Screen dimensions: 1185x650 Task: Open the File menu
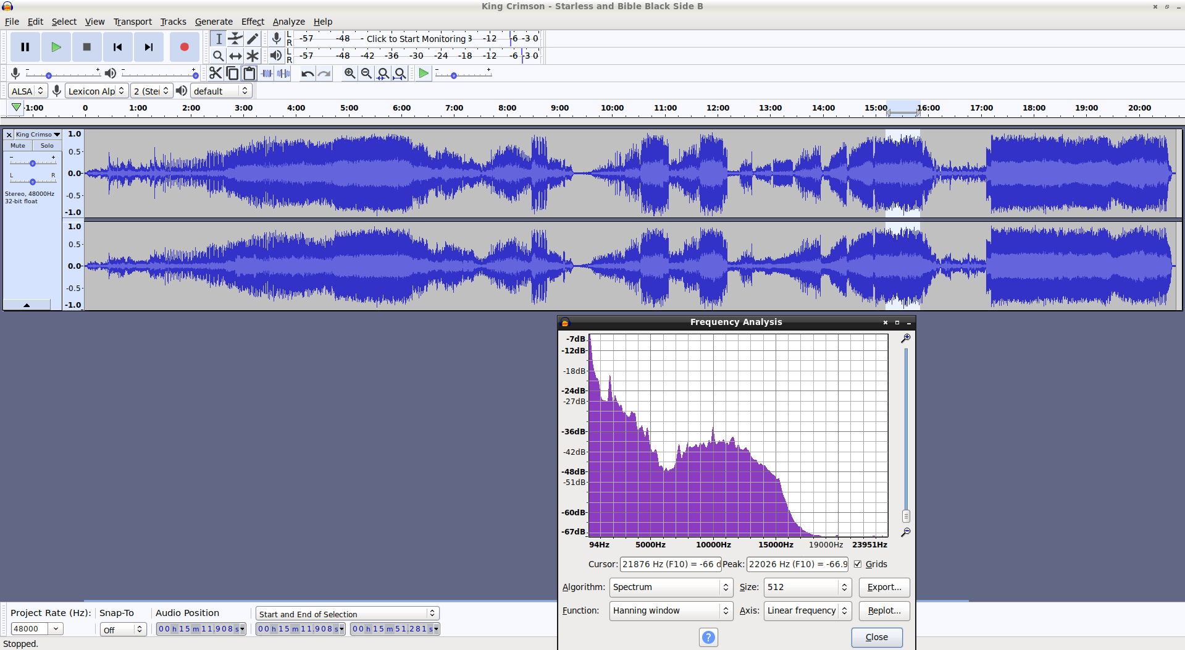click(x=12, y=22)
